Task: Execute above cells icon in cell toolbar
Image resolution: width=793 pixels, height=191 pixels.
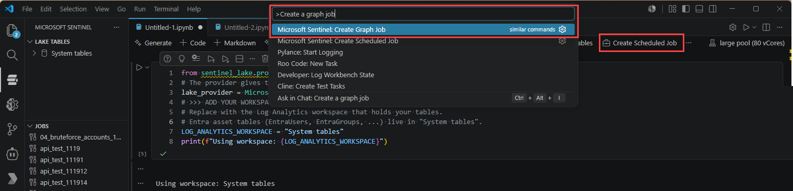Action: 211,59
